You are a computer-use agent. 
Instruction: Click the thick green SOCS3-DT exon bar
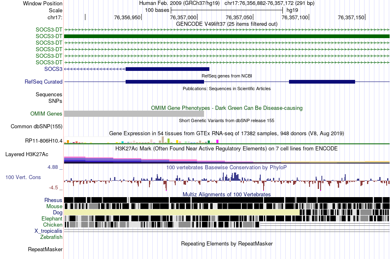coord(227,36)
